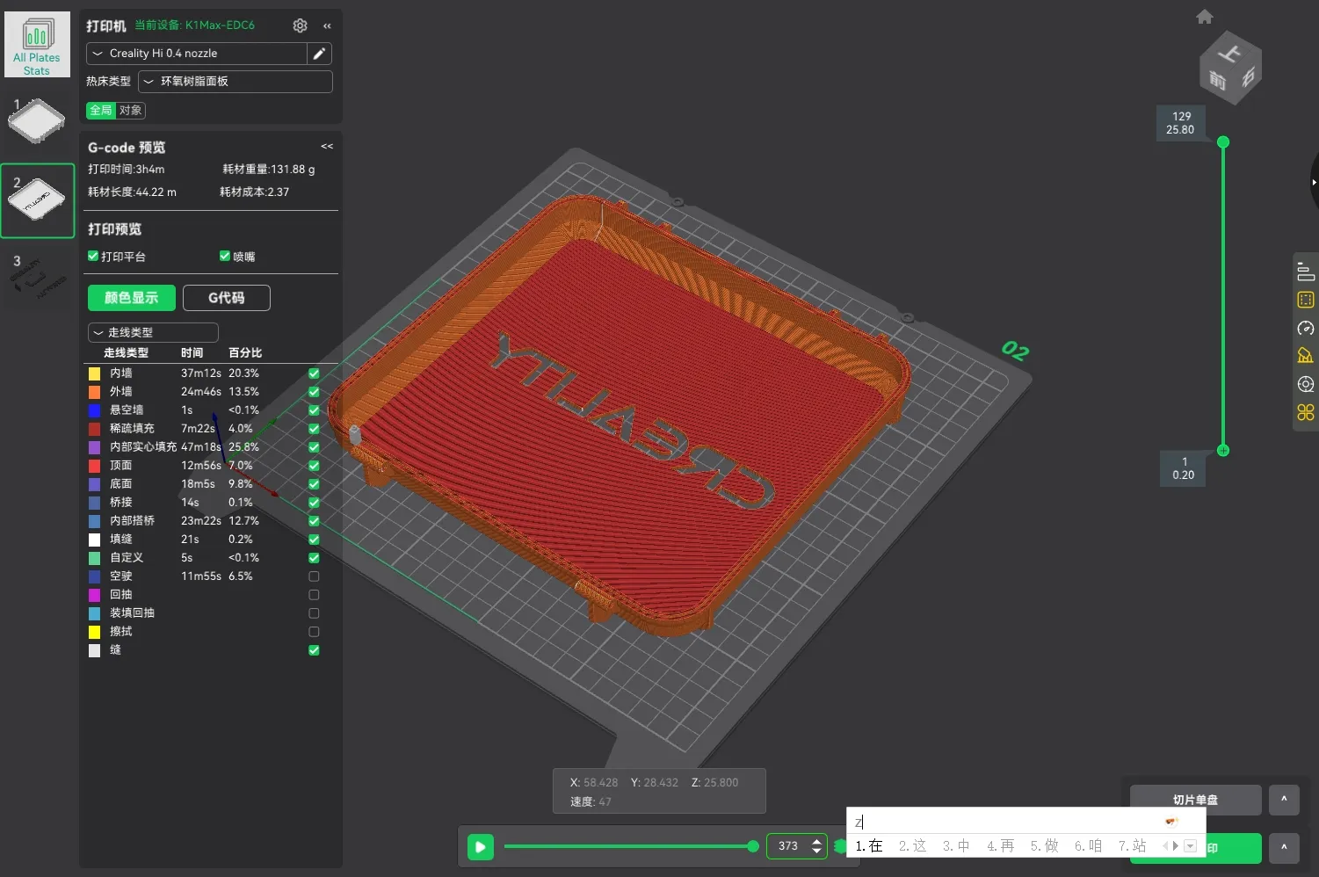This screenshot has height=877, width=1319.
Task: Expand options beside 切片单盘 button
Action: coord(1284,800)
